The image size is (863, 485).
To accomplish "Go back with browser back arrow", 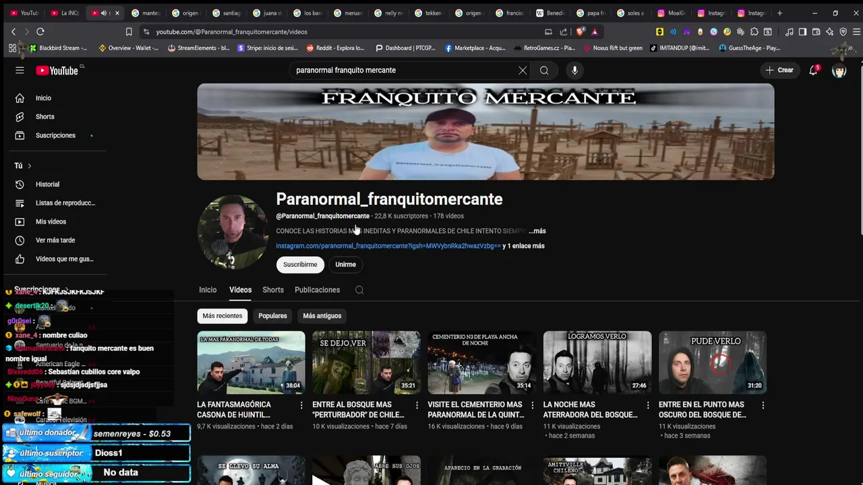I will pos(13,32).
